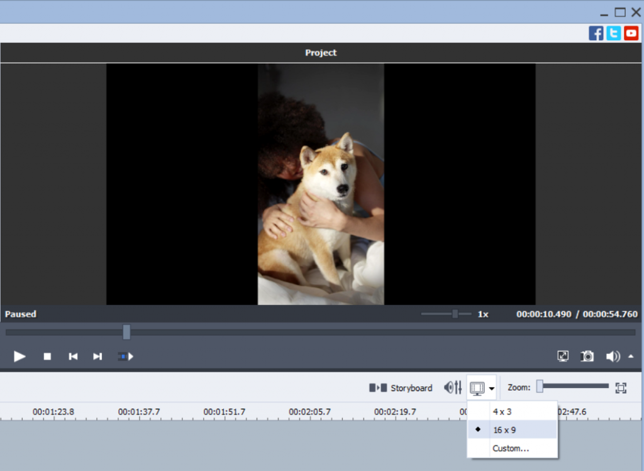Open the Custom... aspect ratio option
Viewport: 644px width, 471px height.
[510, 448]
